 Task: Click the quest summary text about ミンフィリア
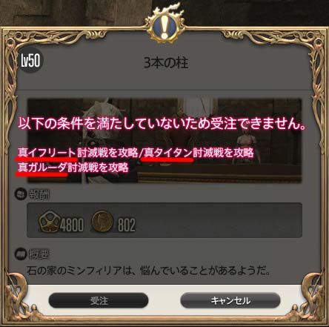coord(148,271)
